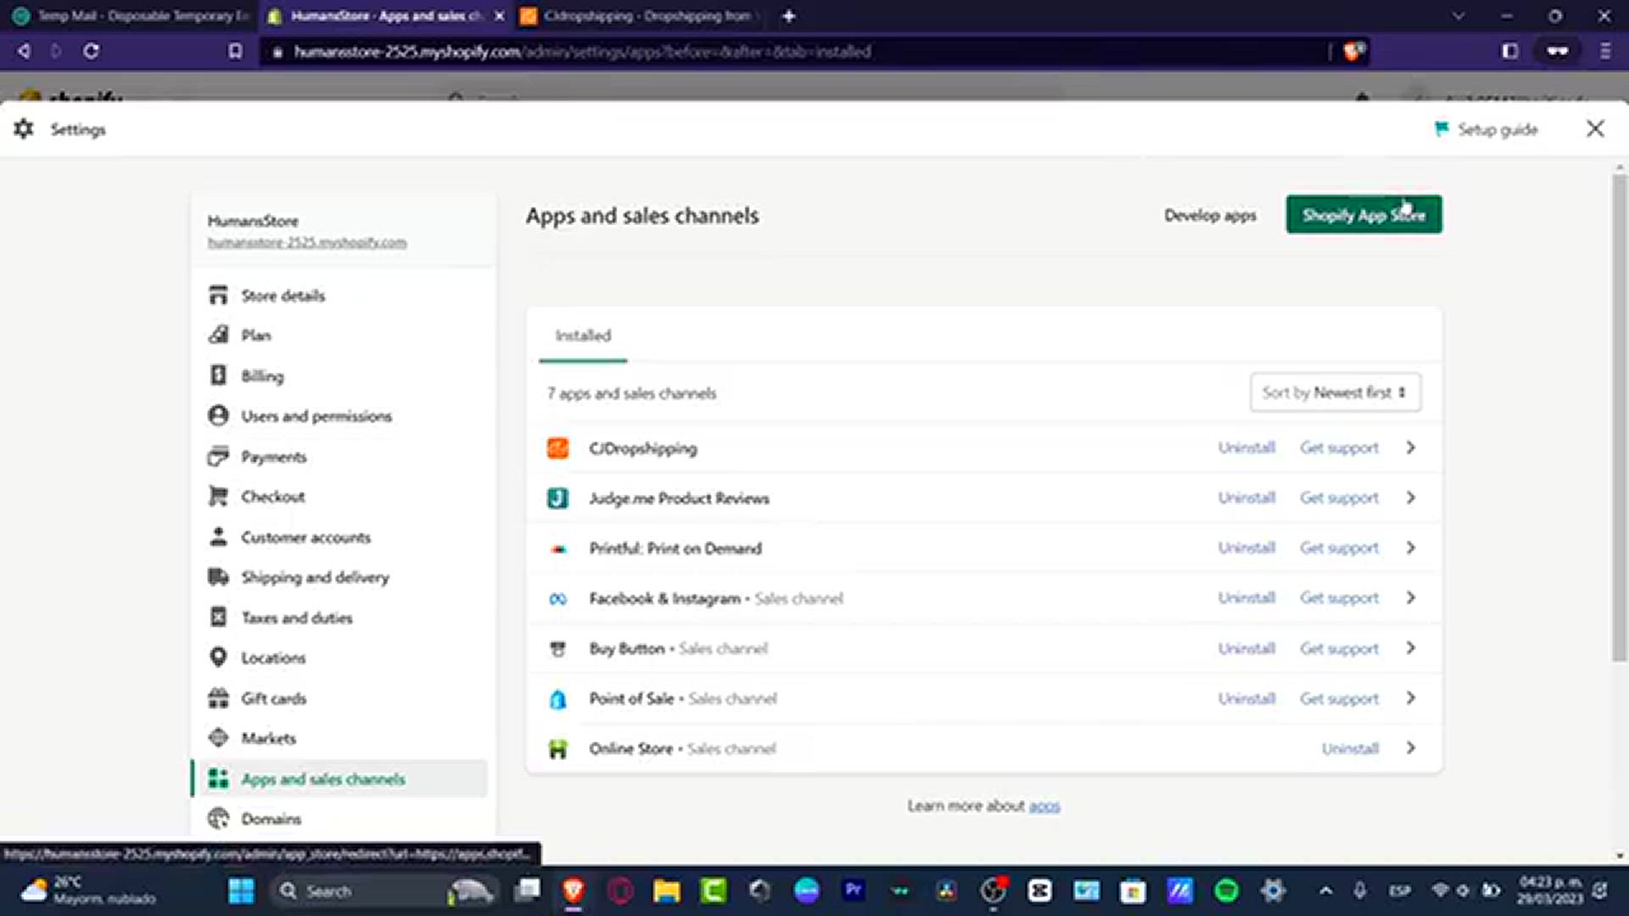Open the Sort by Newest first dropdown

point(1335,393)
